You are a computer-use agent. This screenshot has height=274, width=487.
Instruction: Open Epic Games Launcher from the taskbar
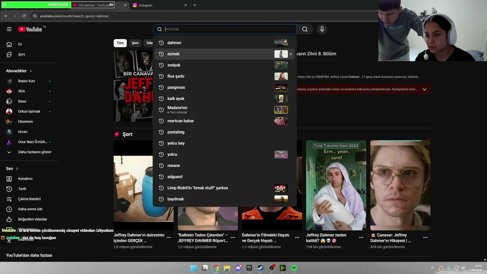tap(249, 268)
